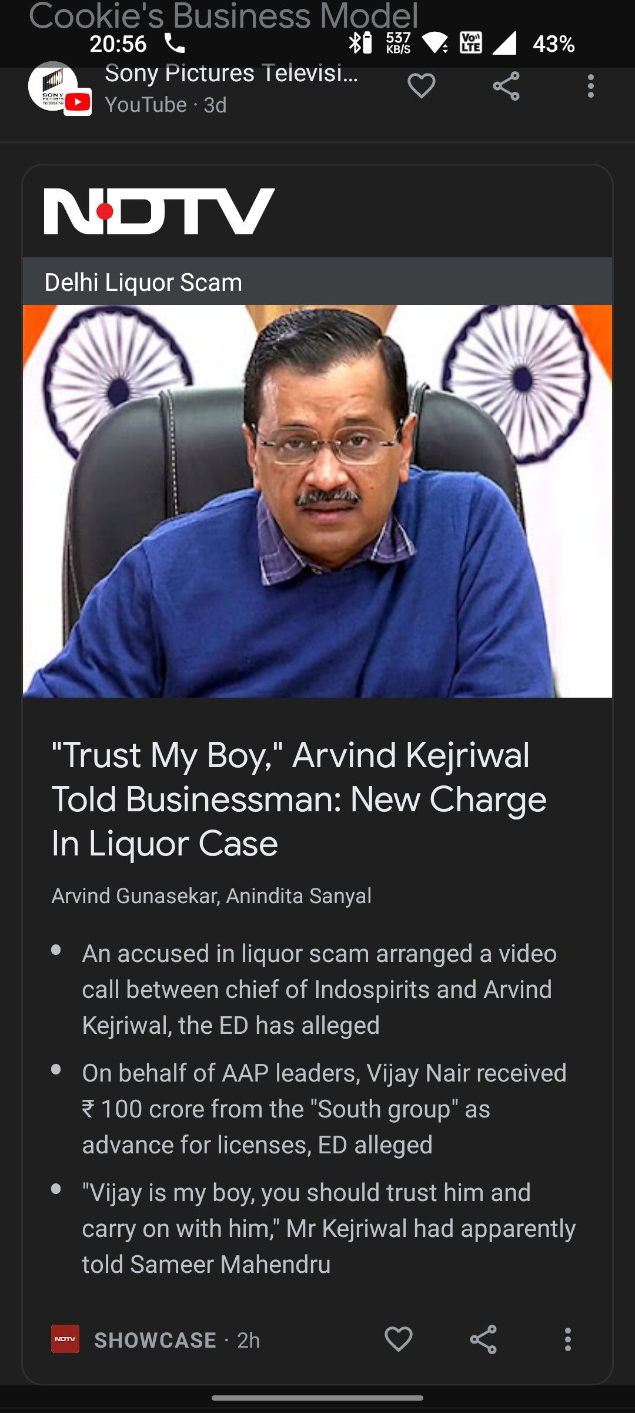Share the Sony Pictures Television story
The width and height of the screenshot is (635, 1413).
tap(506, 87)
